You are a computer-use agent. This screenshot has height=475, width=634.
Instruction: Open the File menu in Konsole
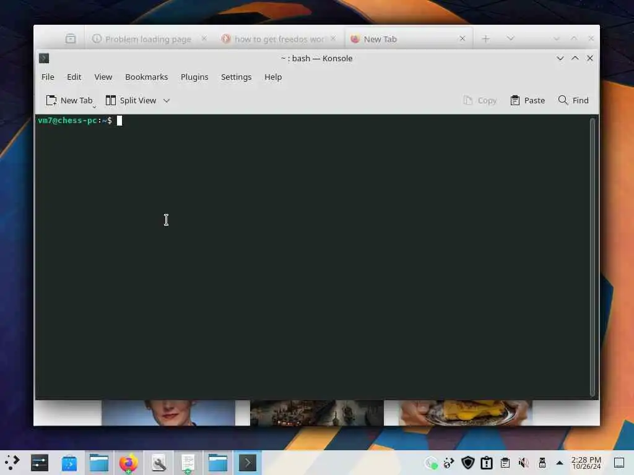pos(48,77)
